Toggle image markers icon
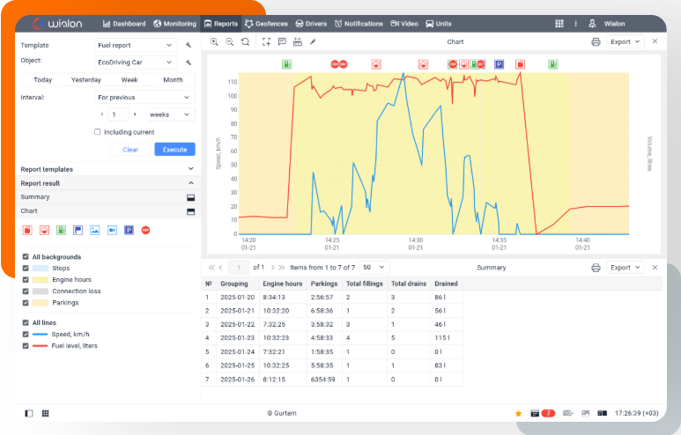681x435 pixels. 94,230
